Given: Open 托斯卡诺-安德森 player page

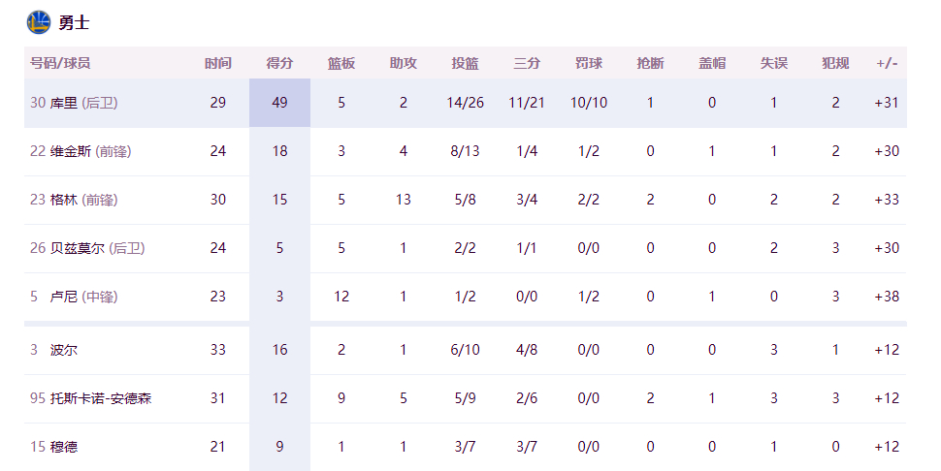Looking at the screenshot, I should pyautogui.click(x=101, y=398).
